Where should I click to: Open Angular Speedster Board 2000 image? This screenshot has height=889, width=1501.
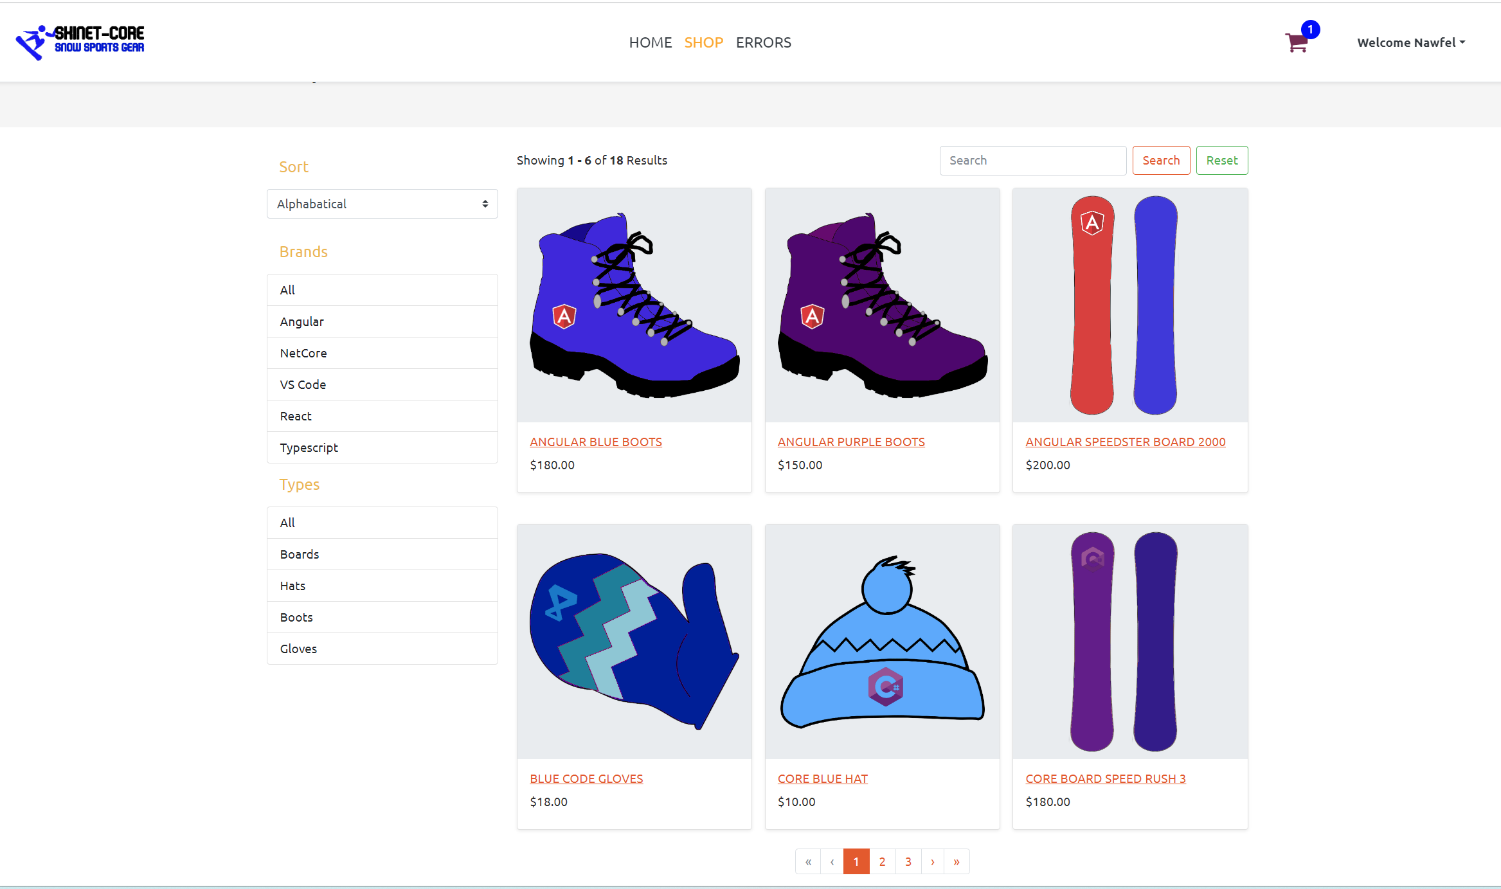1130,305
